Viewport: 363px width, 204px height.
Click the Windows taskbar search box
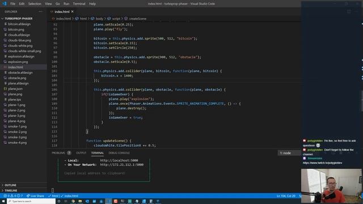(31, 201)
